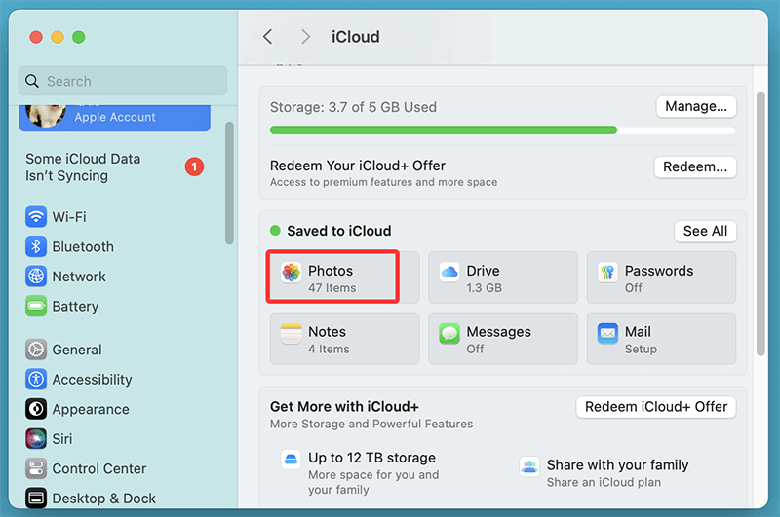
Task: Open the Network globe icon
Action: pyautogui.click(x=36, y=277)
